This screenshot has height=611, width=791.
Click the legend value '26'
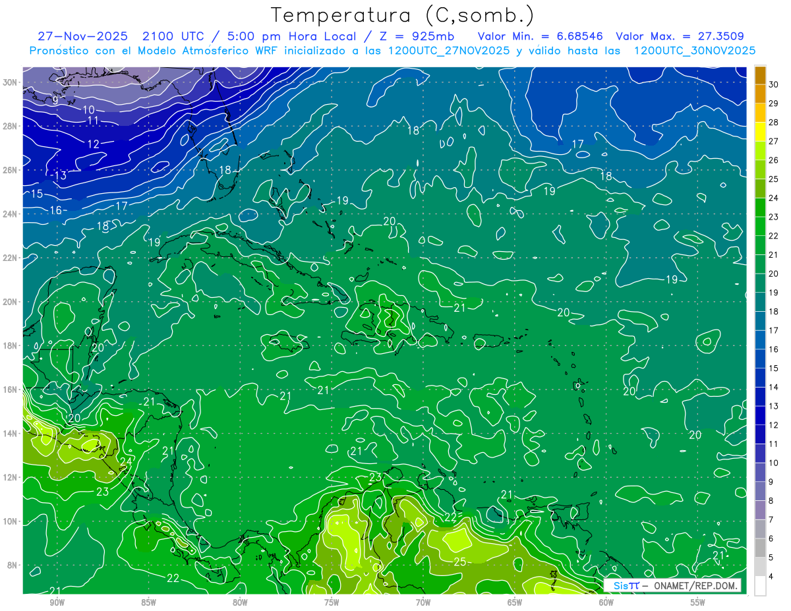pyautogui.click(x=774, y=160)
